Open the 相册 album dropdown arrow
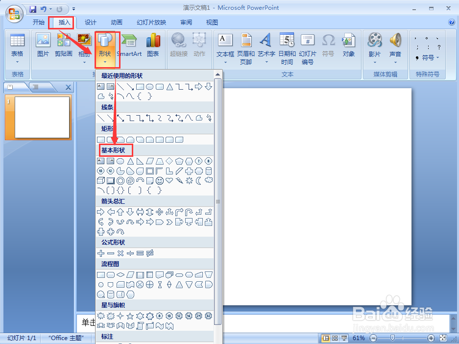The height and width of the screenshot is (344, 459). click(84, 62)
